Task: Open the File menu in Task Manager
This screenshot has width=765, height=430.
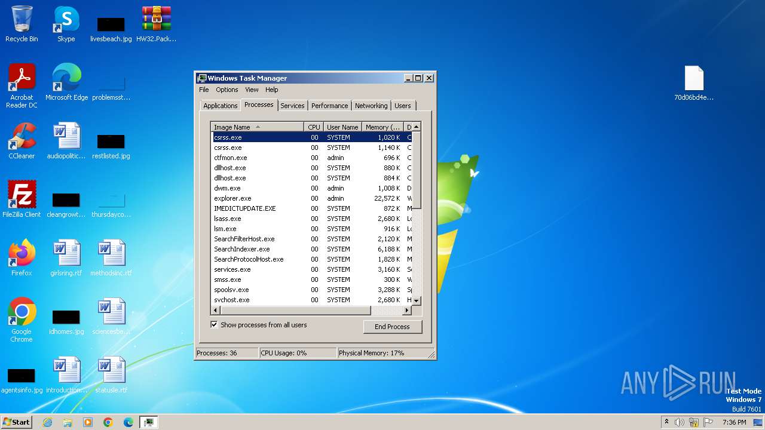Action: coord(204,90)
